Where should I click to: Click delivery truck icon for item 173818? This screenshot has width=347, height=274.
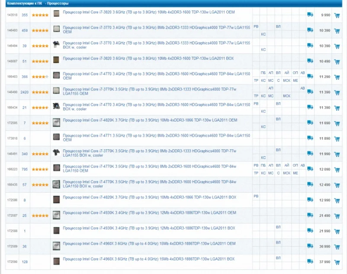(310, 138)
